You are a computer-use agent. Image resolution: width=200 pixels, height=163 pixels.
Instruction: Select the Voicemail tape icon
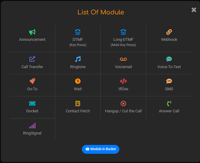click(123, 59)
